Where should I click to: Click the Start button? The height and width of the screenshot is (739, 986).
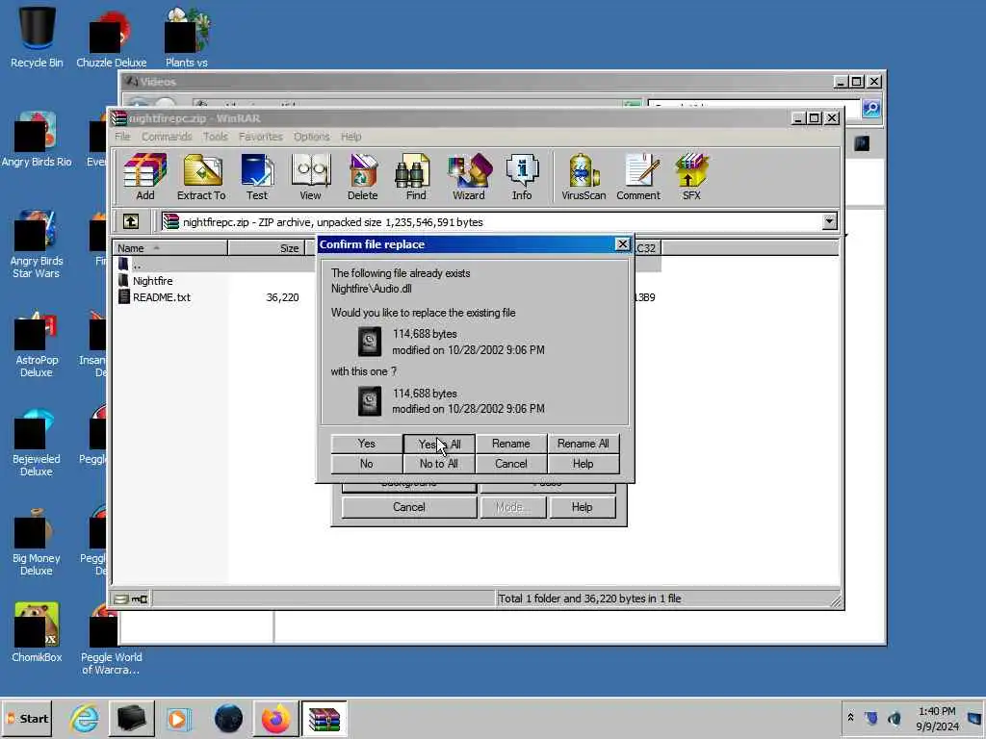28,718
